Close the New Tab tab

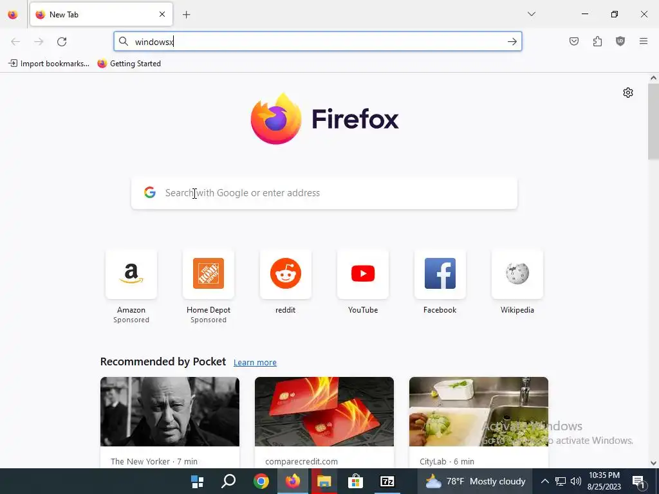tap(162, 14)
